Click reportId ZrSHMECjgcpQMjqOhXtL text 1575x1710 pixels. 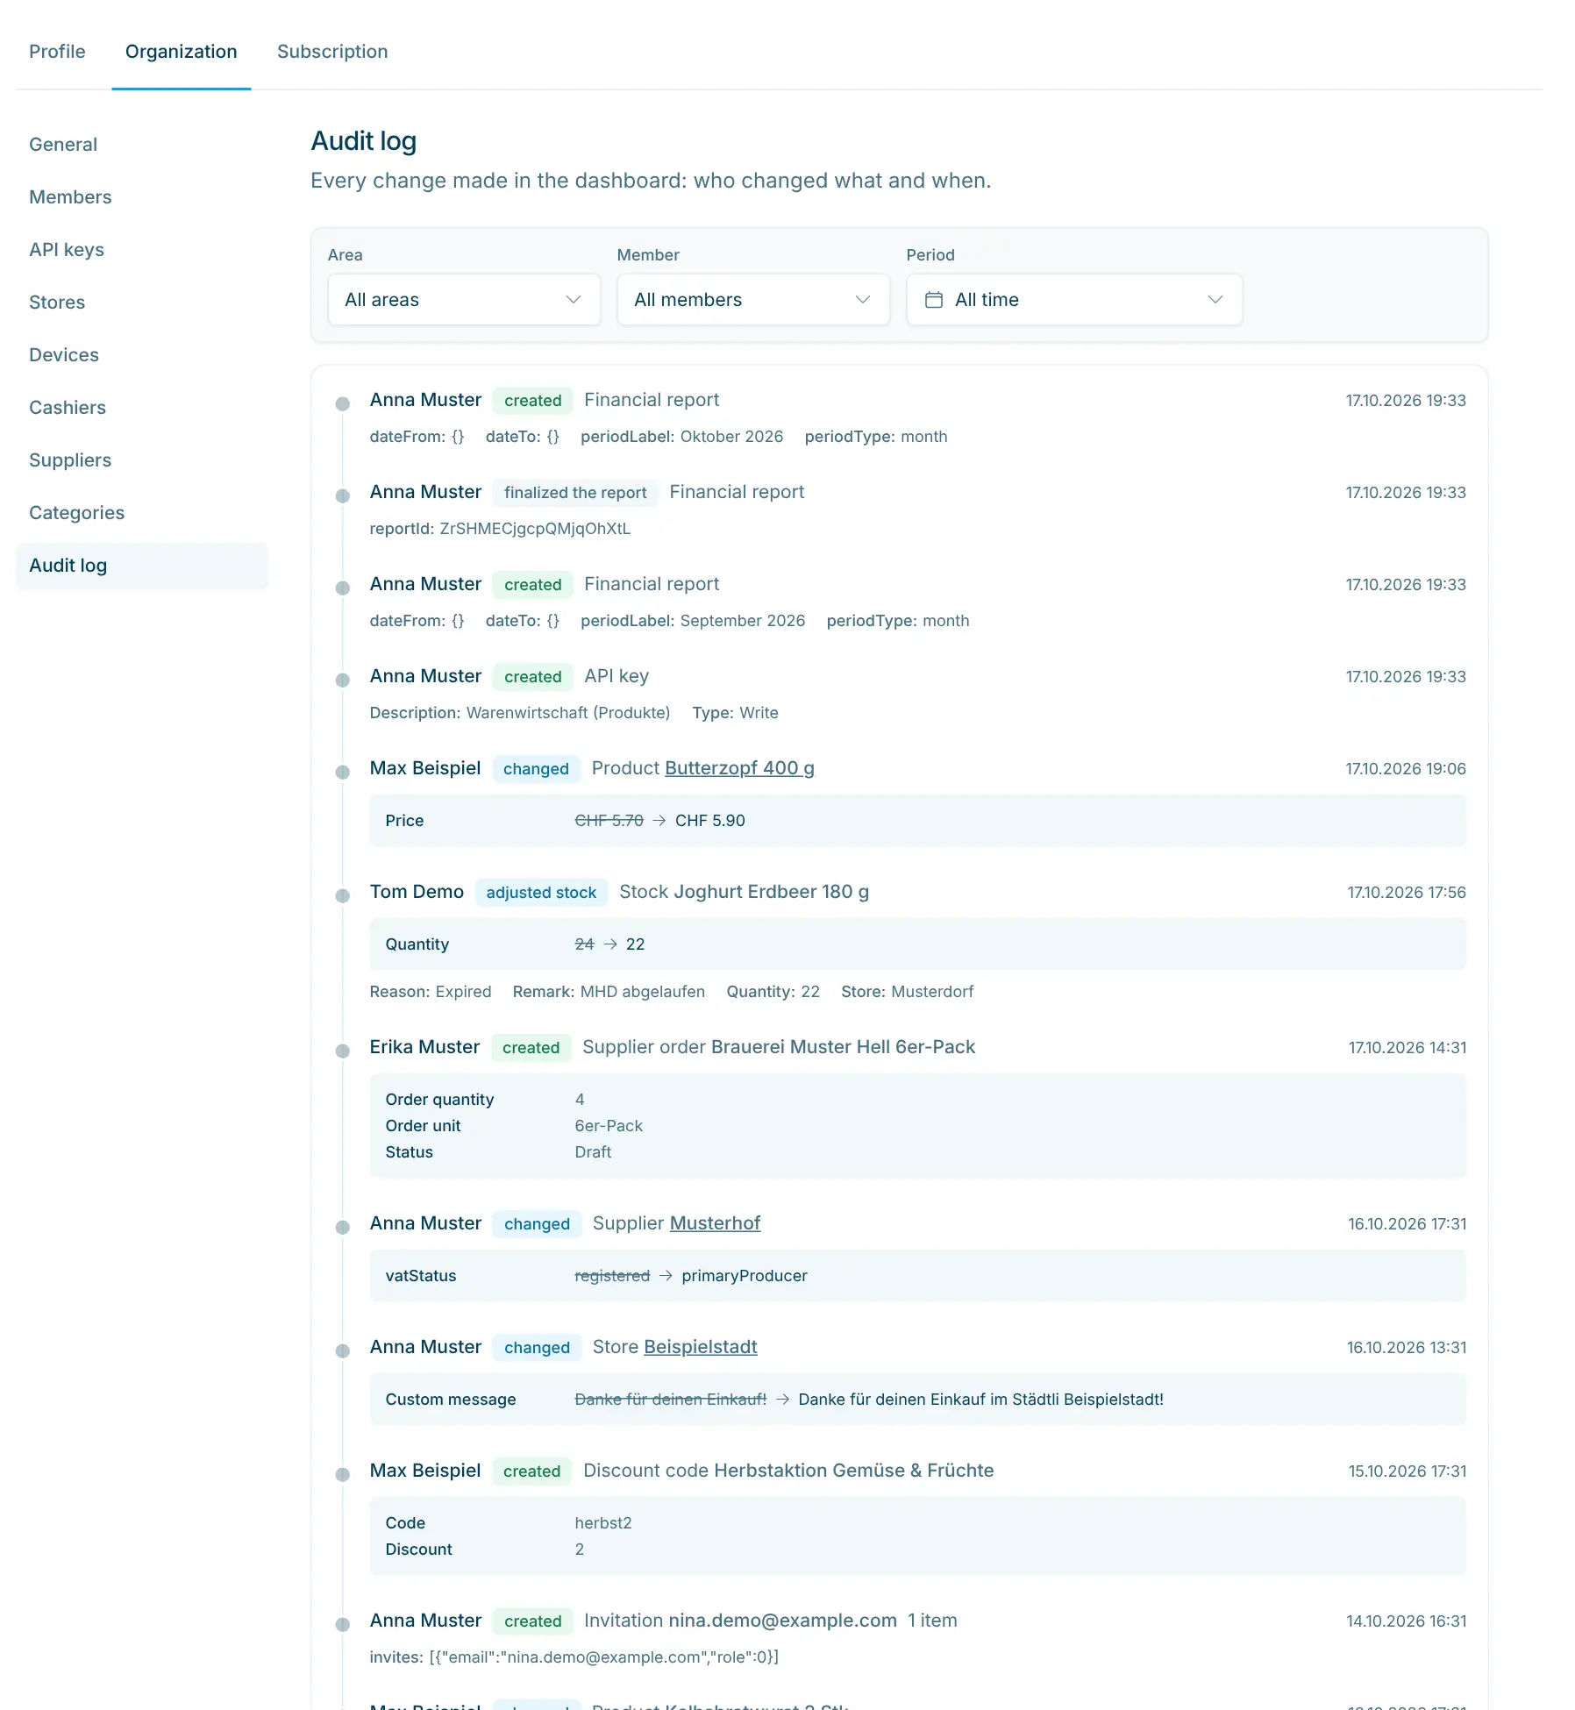tap(500, 529)
